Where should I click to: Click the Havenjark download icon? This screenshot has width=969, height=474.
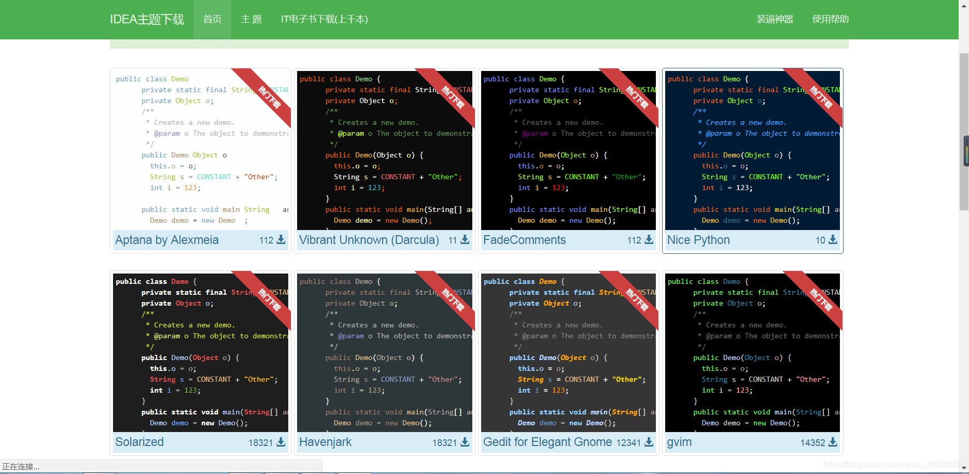click(465, 442)
